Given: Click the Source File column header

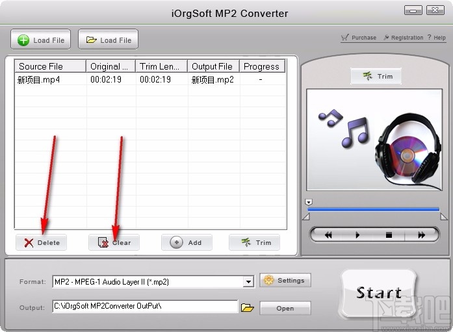Looking at the screenshot, I should coord(50,66).
